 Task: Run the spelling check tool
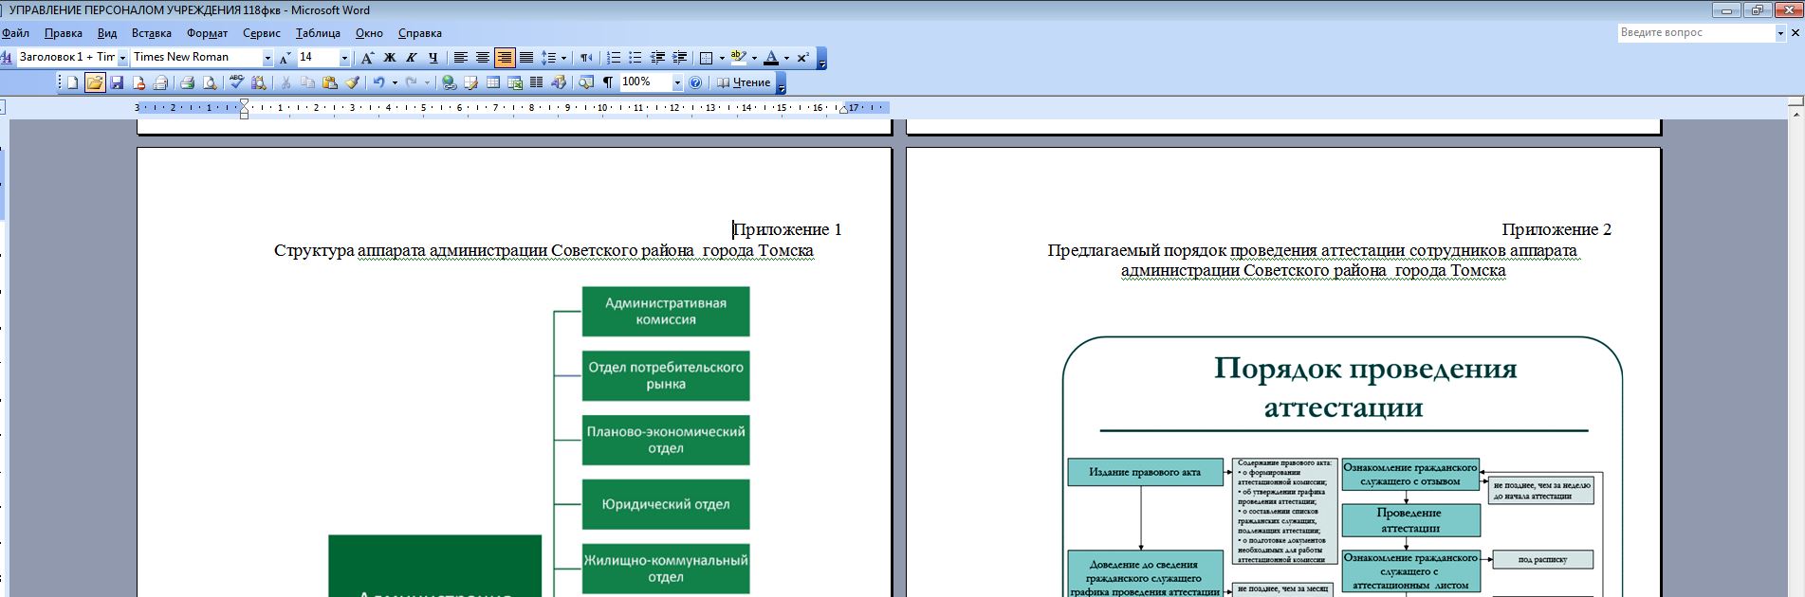click(236, 83)
